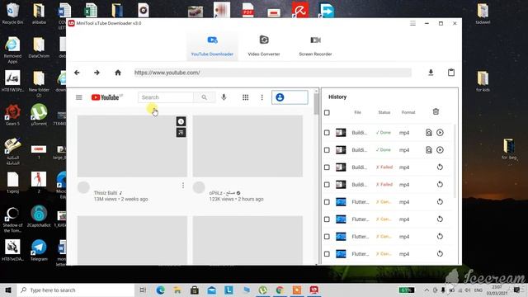Select the 2CaptchaBot desktop shortcut
Screen dimensions: 528x297
pyautogui.click(x=39, y=216)
